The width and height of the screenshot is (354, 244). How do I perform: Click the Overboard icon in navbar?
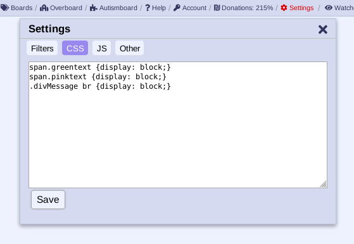pyautogui.click(x=44, y=8)
